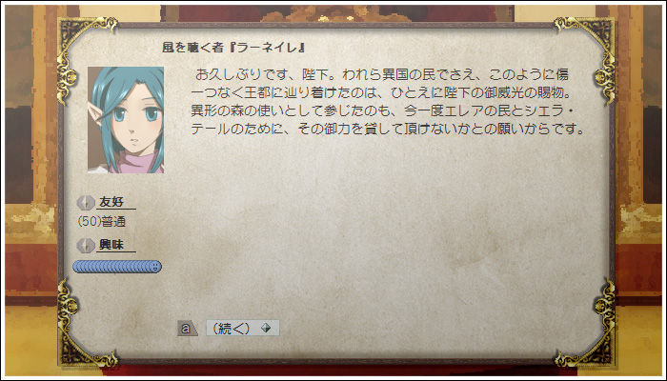667x381 pixels.
Task: Click the emblem icon beside 友好
Action: tap(86, 202)
